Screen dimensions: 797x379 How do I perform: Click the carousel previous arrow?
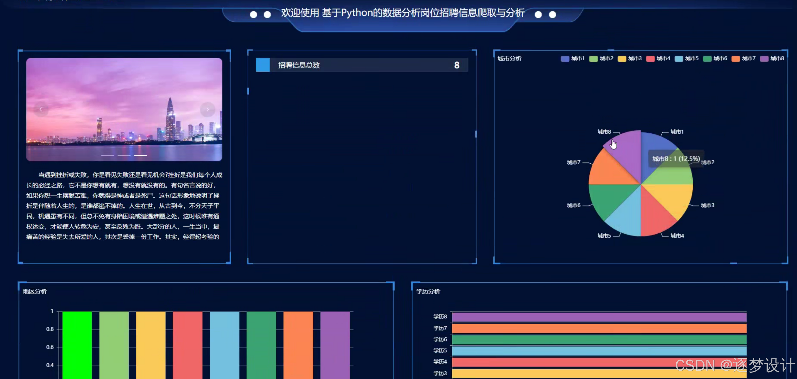point(41,109)
